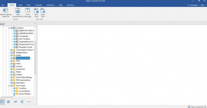
Task: Open the Find Message tool
Action: [27, 11]
